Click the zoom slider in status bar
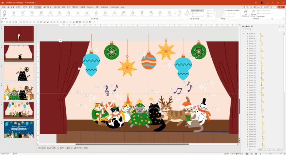Viewport: 286px width, 155px height. 271,154
